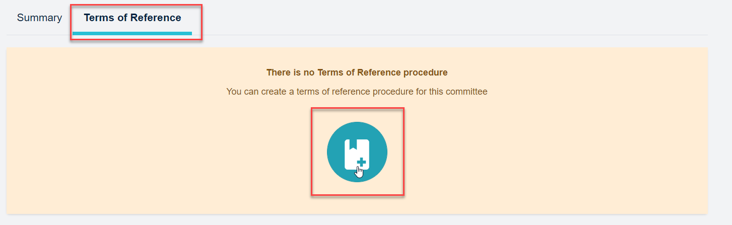This screenshot has width=732, height=225.
Task: Click the active Terms of Reference tab label
Action: coord(132,18)
